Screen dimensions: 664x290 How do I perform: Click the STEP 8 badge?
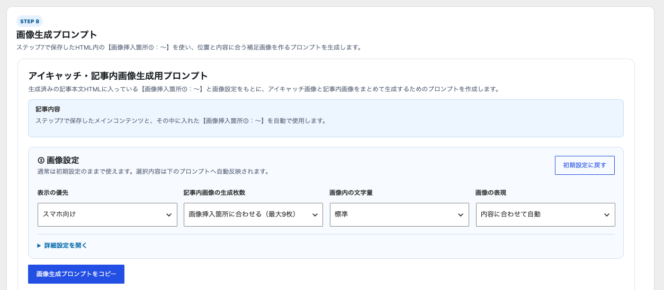pos(30,22)
